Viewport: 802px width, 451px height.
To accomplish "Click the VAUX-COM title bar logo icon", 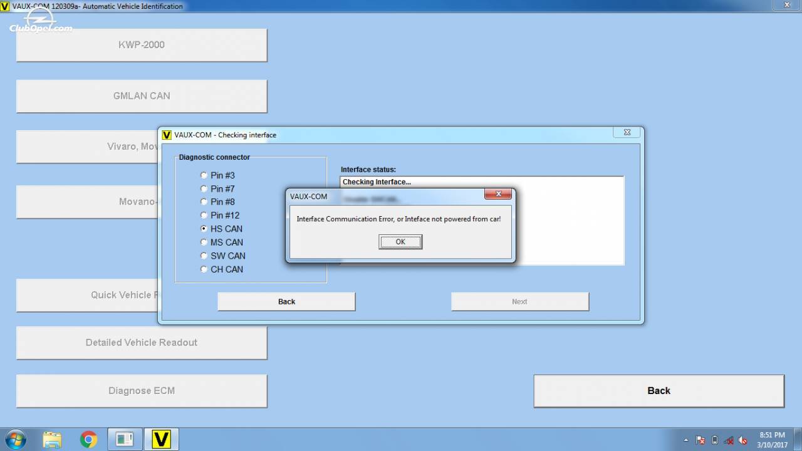I will 5,6.
